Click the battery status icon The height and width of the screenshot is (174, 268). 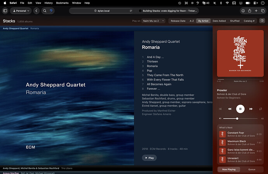(x=248, y=3)
